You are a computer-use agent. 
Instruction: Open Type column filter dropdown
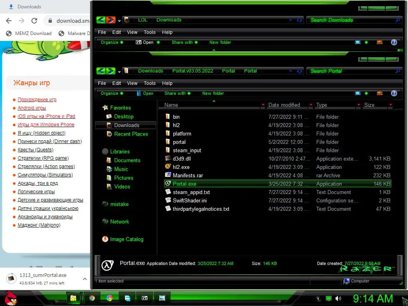359,105
